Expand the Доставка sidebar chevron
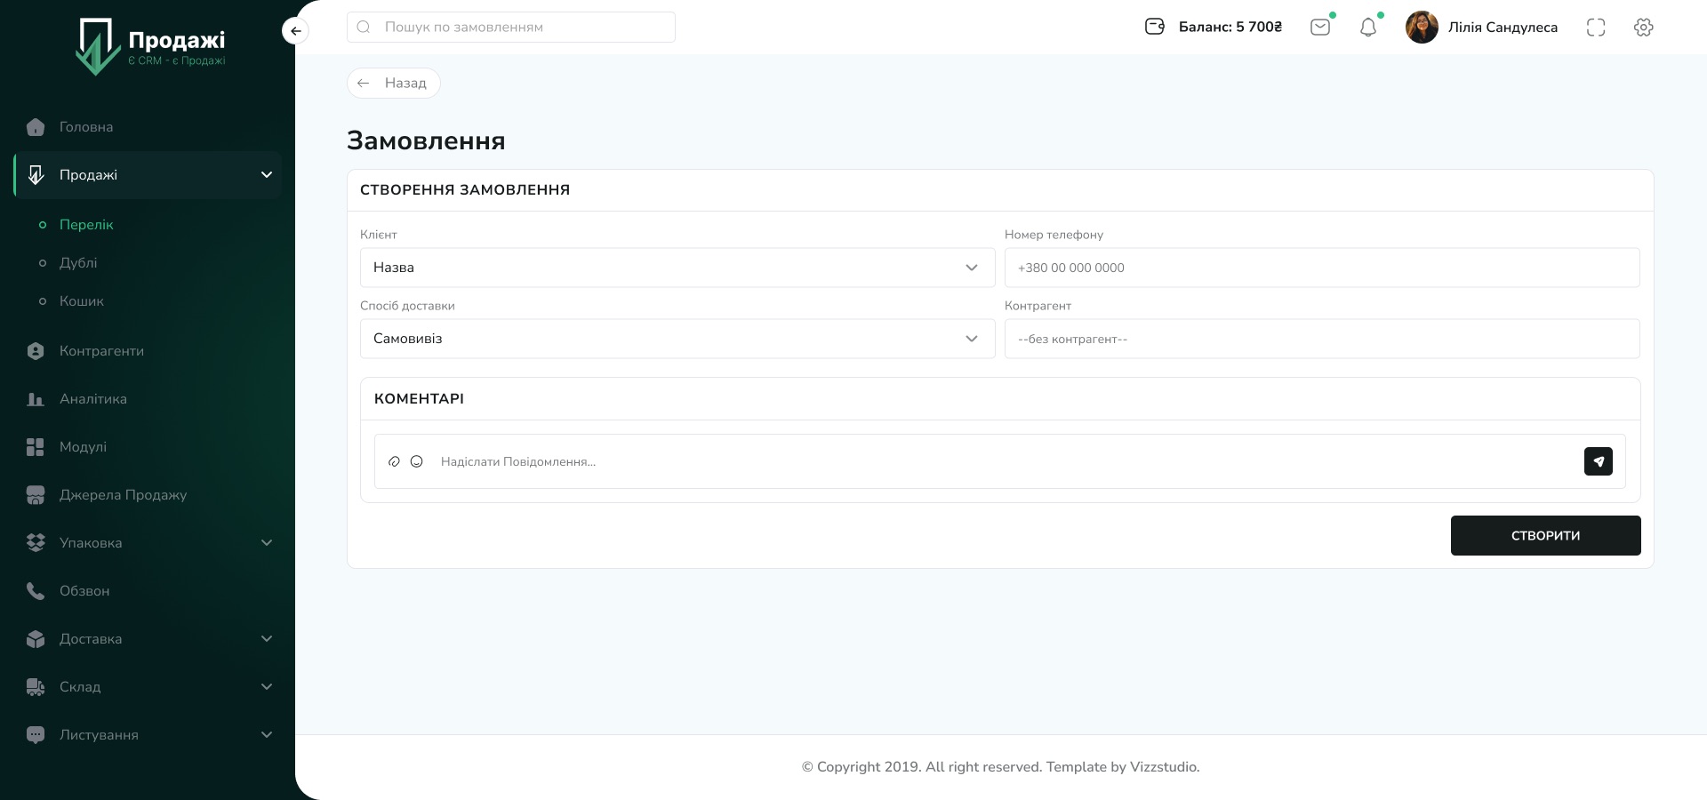The image size is (1707, 800). tap(267, 639)
